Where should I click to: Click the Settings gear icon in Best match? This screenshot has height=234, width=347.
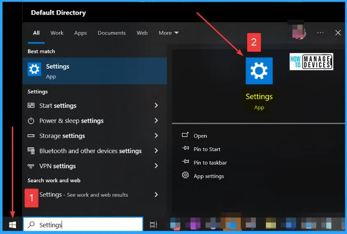[x=34, y=69]
